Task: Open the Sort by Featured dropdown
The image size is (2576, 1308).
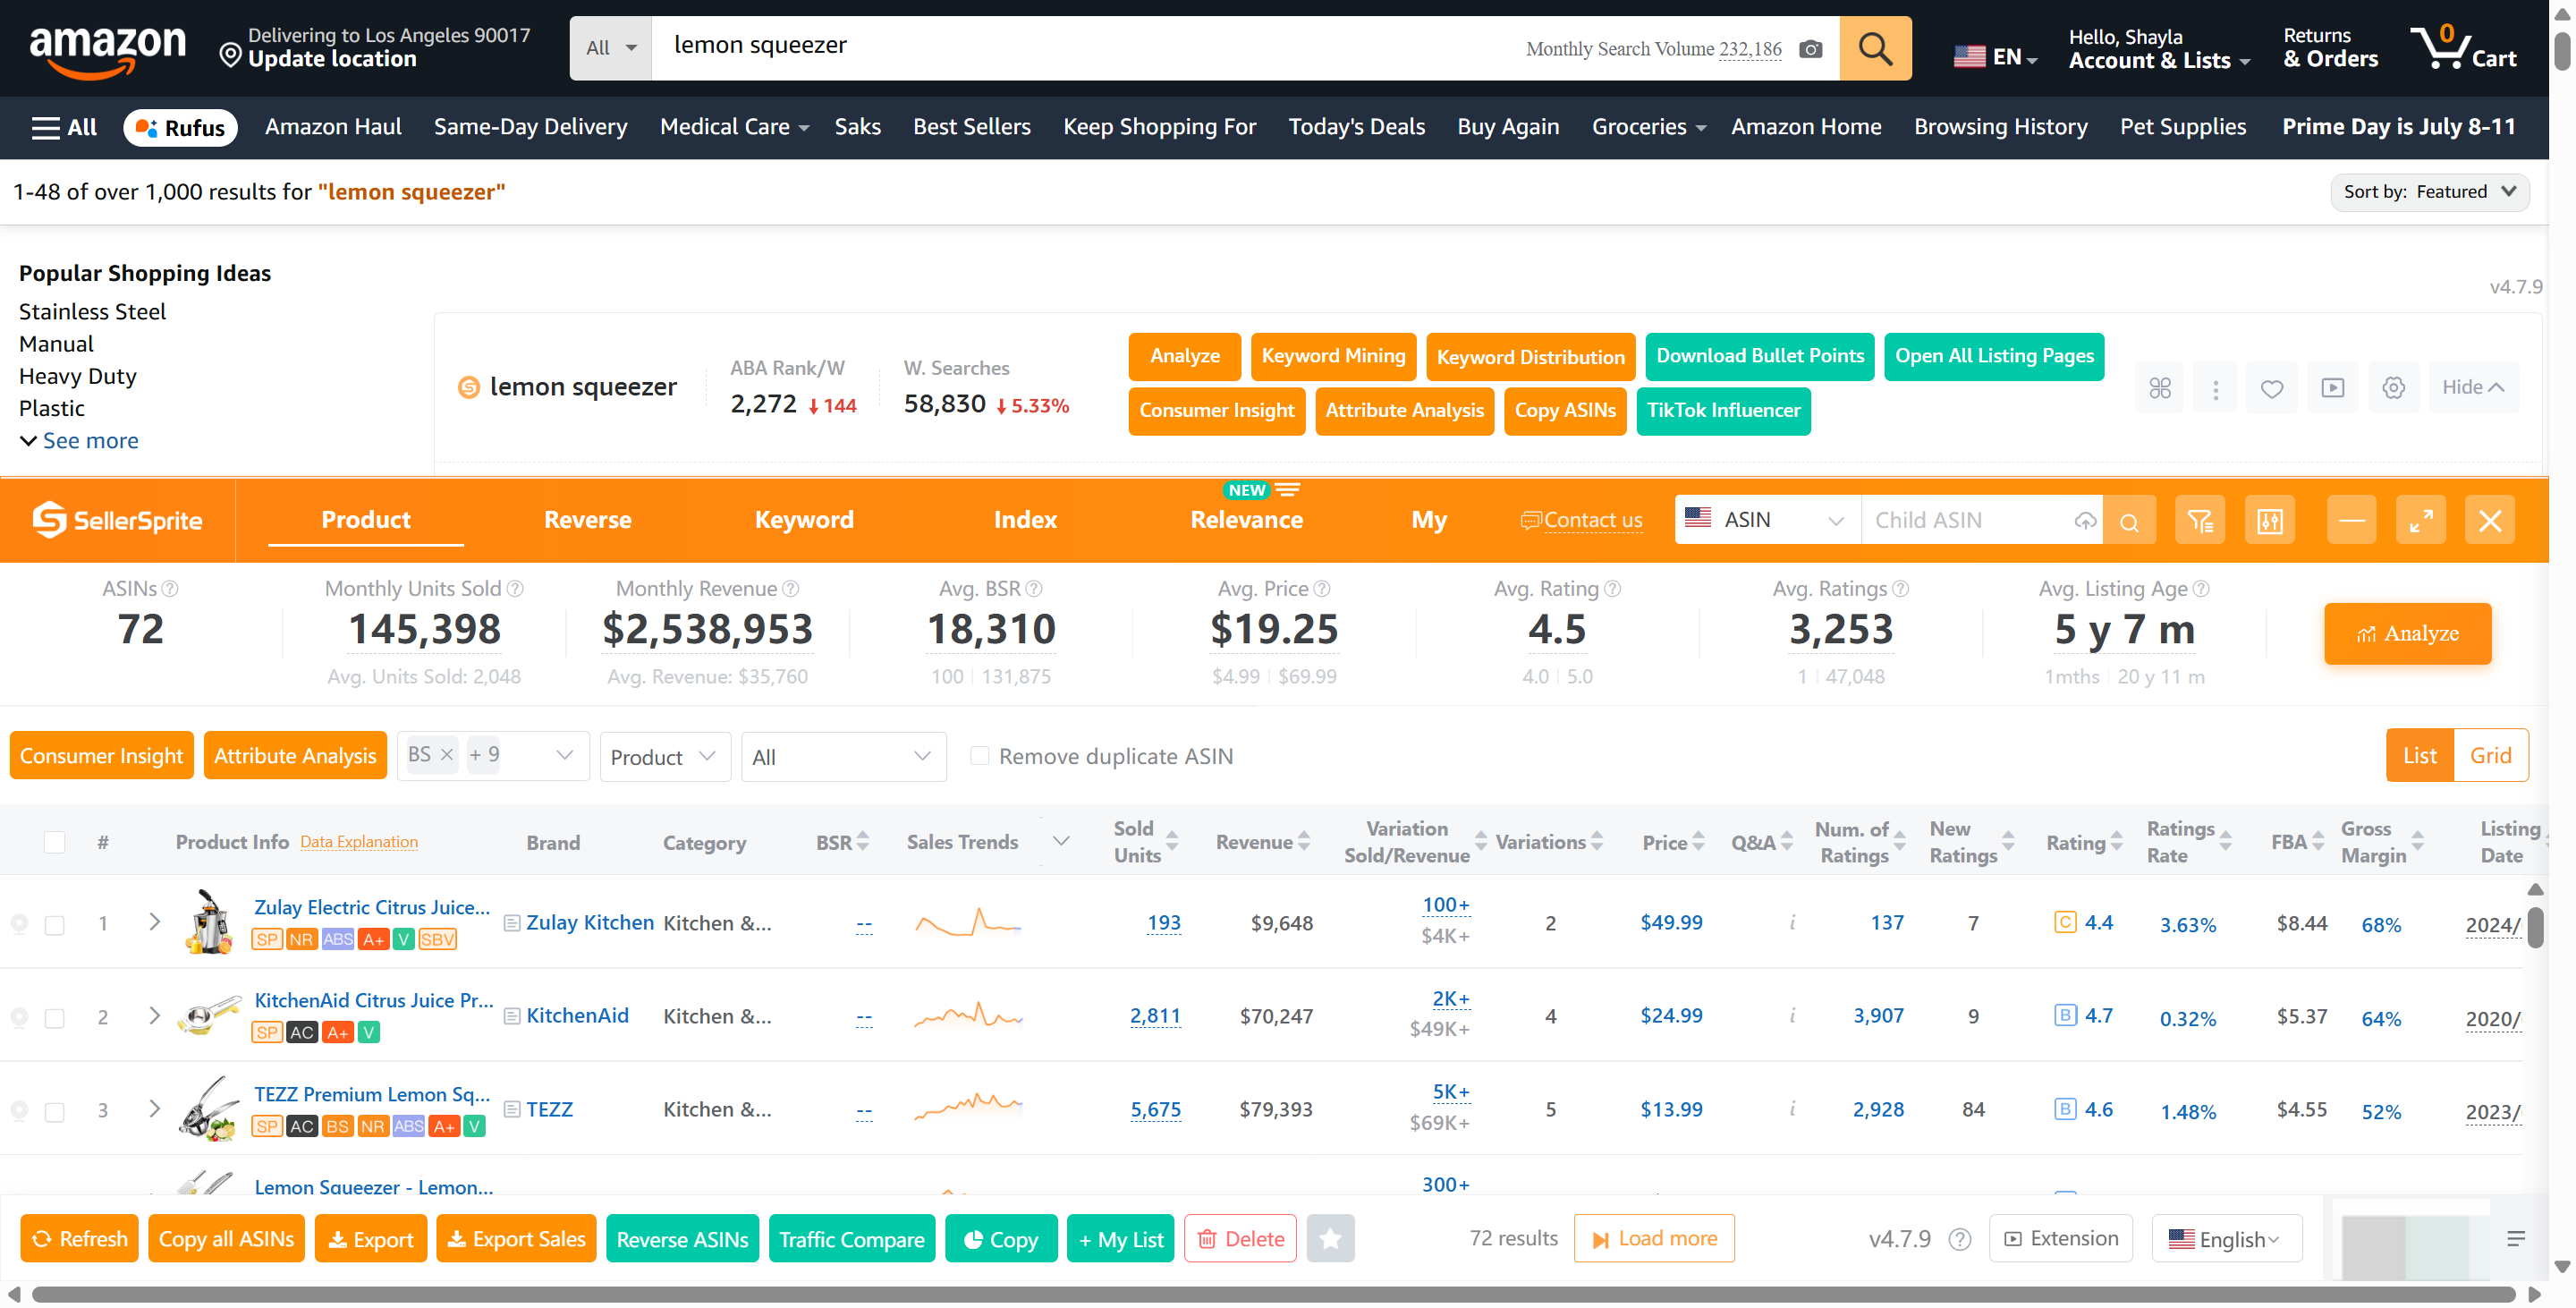Action: click(2428, 191)
